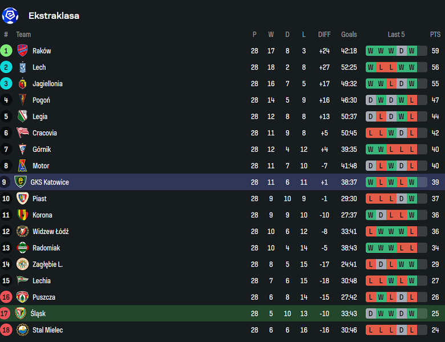The height and width of the screenshot is (342, 445).
Task: Click the Lech club crest
Action: coord(23,67)
